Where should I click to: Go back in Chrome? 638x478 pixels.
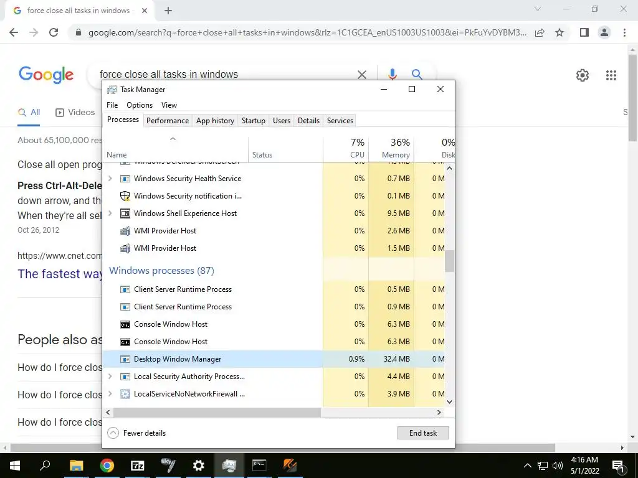click(14, 32)
